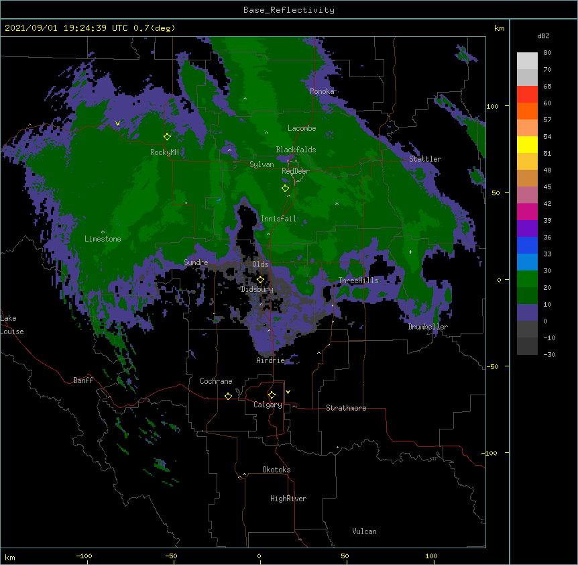The height and width of the screenshot is (565, 578).
Task: Click the white plus marker north of Drumheller
Action: pos(410,252)
